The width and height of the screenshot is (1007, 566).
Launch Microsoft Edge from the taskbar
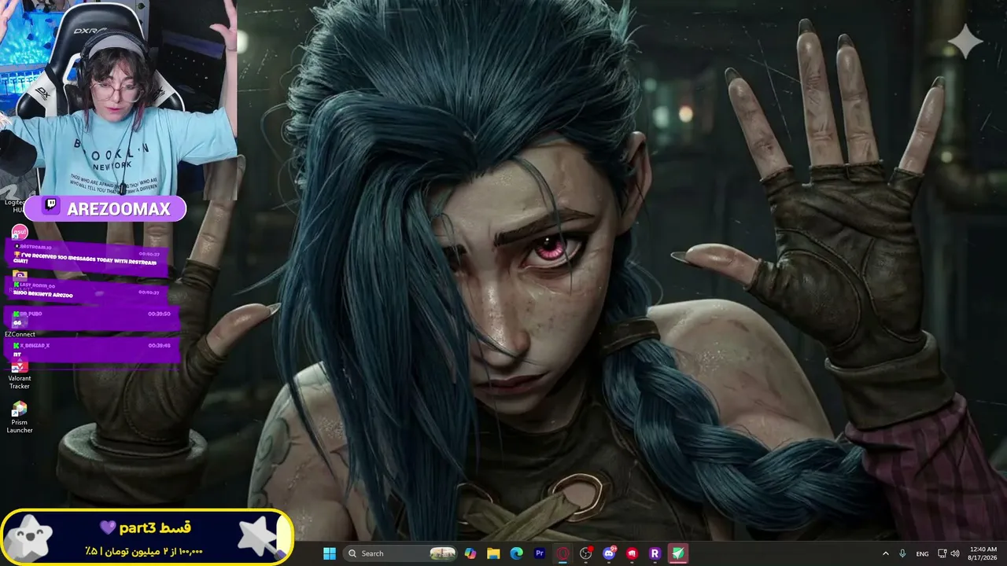(516, 553)
